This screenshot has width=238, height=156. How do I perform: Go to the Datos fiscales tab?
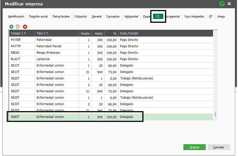62,16
